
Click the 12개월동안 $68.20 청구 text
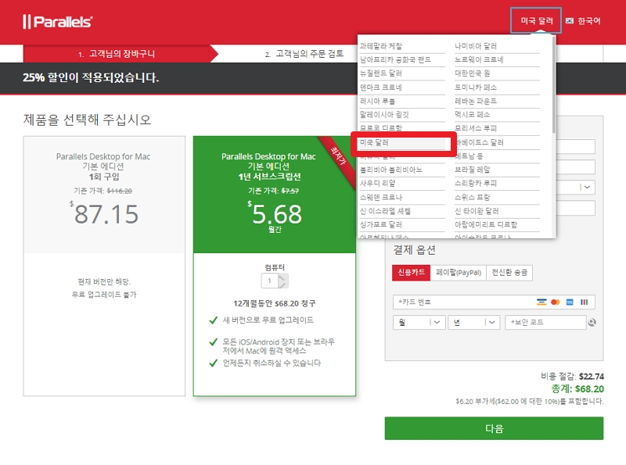click(275, 303)
